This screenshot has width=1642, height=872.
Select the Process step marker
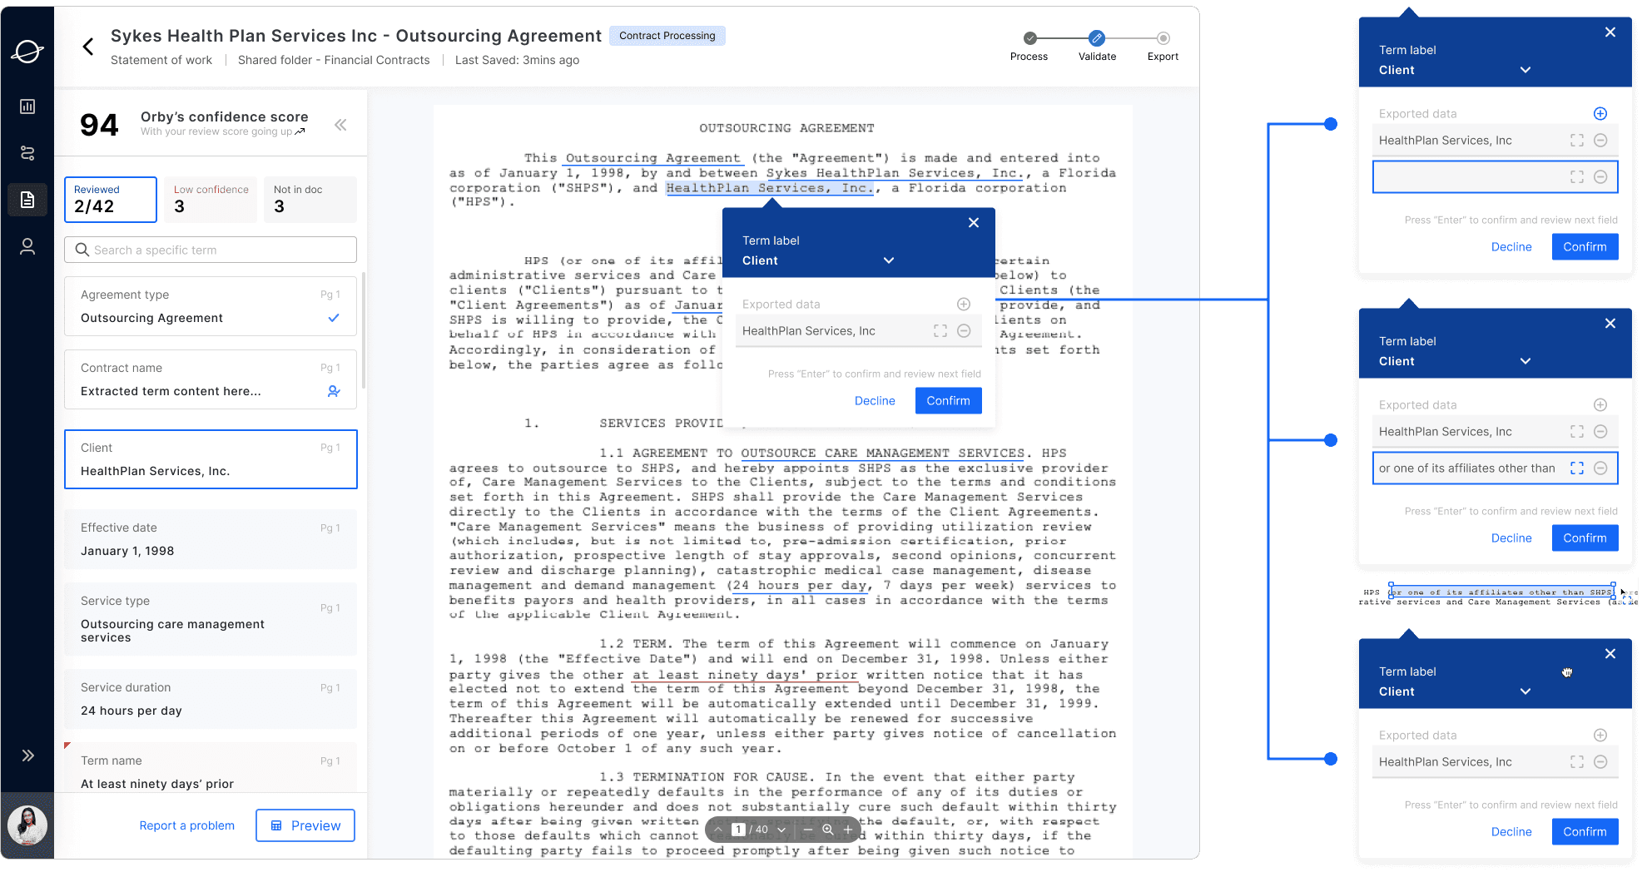[x=1029, y=38]
